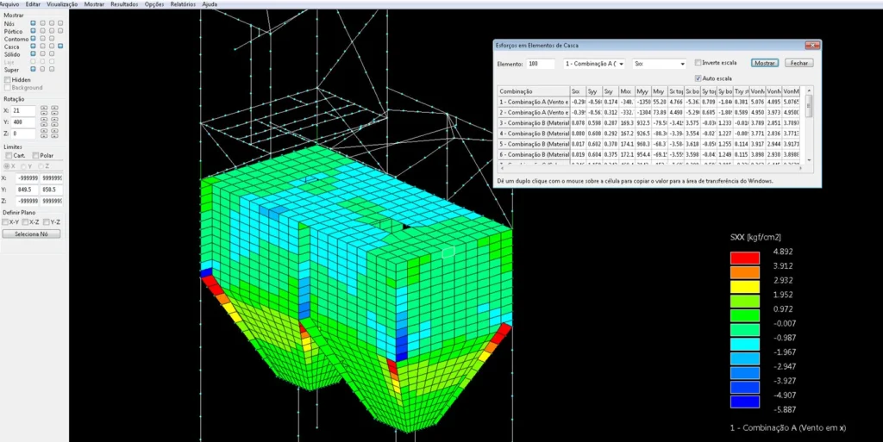Toggle first Sólido display icon
The image size is (883, 442).
pyautogui.click(x=33, y=53)
